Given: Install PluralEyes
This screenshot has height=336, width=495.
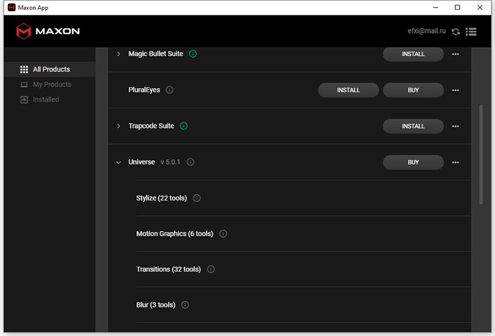Looking at the screenshot, I should coord(348,90).
